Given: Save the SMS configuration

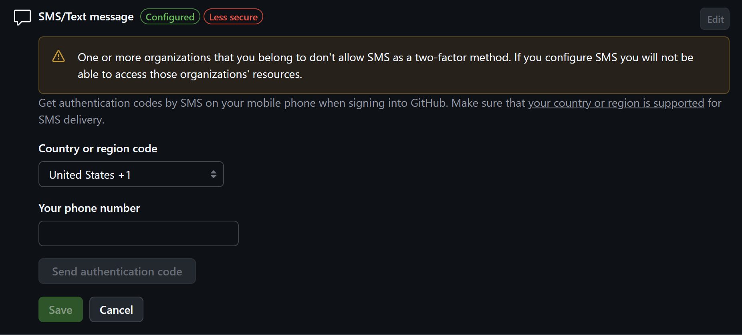Looking at the screenshot, I should 60,309.
